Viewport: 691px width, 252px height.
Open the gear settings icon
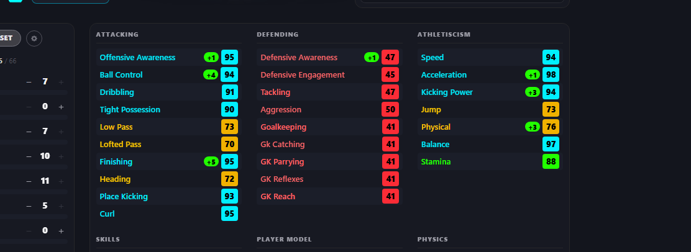click(x=34, y=38)
